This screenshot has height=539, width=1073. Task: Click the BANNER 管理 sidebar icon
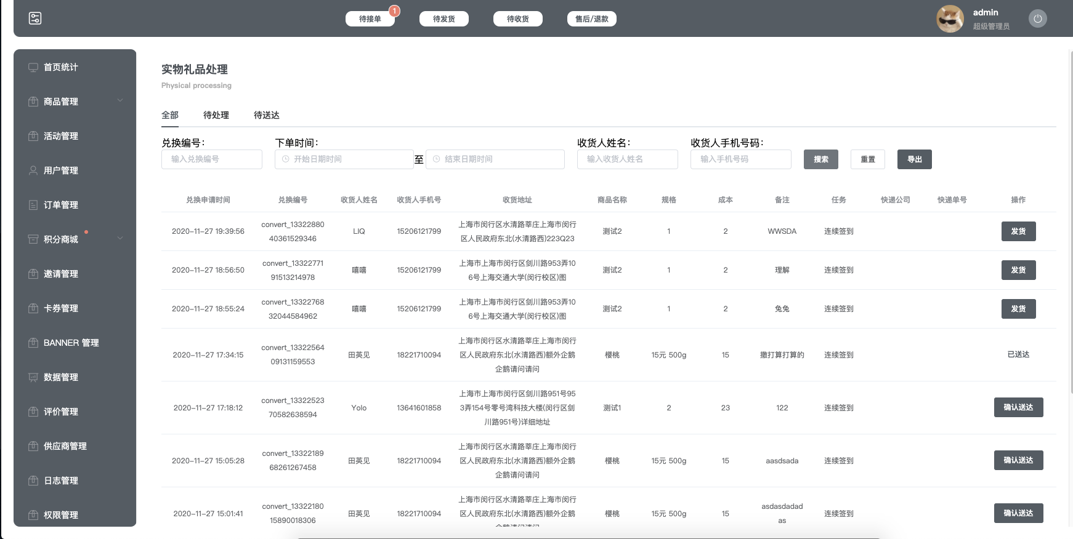pos(33,343)
